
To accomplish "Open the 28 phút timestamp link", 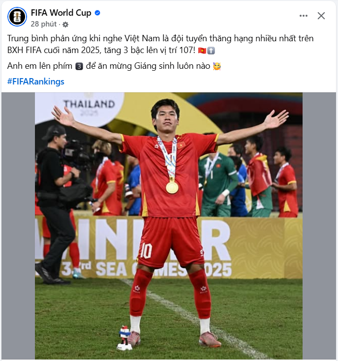I will (44, 24).
